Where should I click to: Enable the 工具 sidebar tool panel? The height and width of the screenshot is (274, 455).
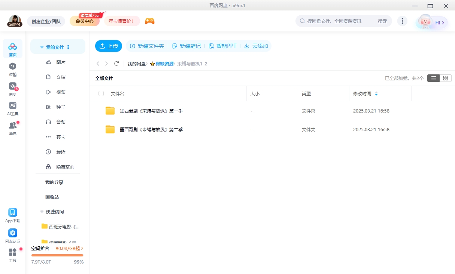point(13,255)
